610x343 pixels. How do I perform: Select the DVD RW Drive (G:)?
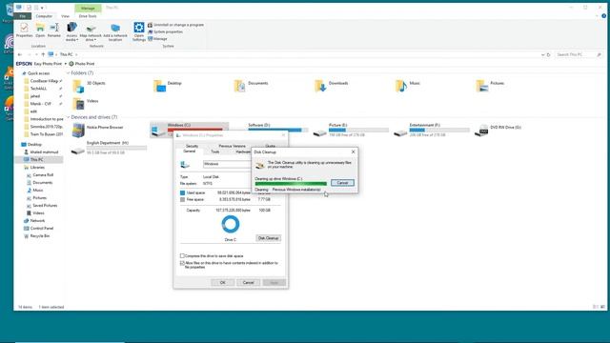pyautogui.click(x=498, y=131)
